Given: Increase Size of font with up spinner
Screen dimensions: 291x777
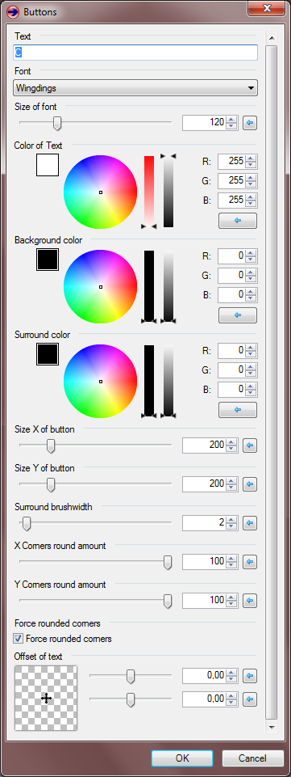Looking at the screenshot, I should point(231,120).
